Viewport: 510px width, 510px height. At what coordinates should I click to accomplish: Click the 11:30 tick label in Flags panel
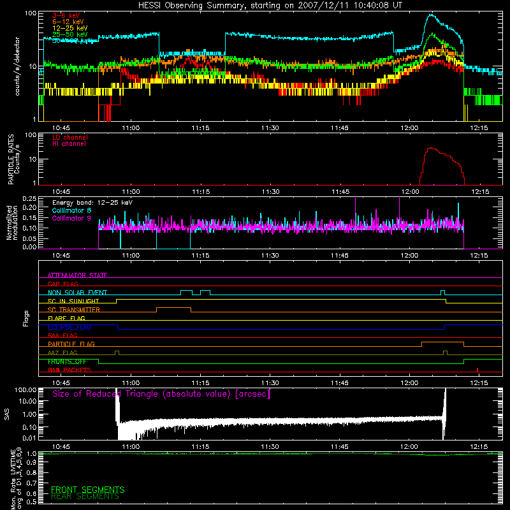(x=270, y=383)
